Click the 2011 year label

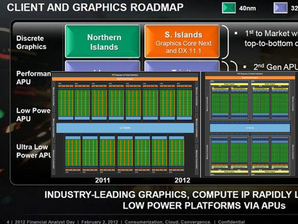click(x=103, y=181)
